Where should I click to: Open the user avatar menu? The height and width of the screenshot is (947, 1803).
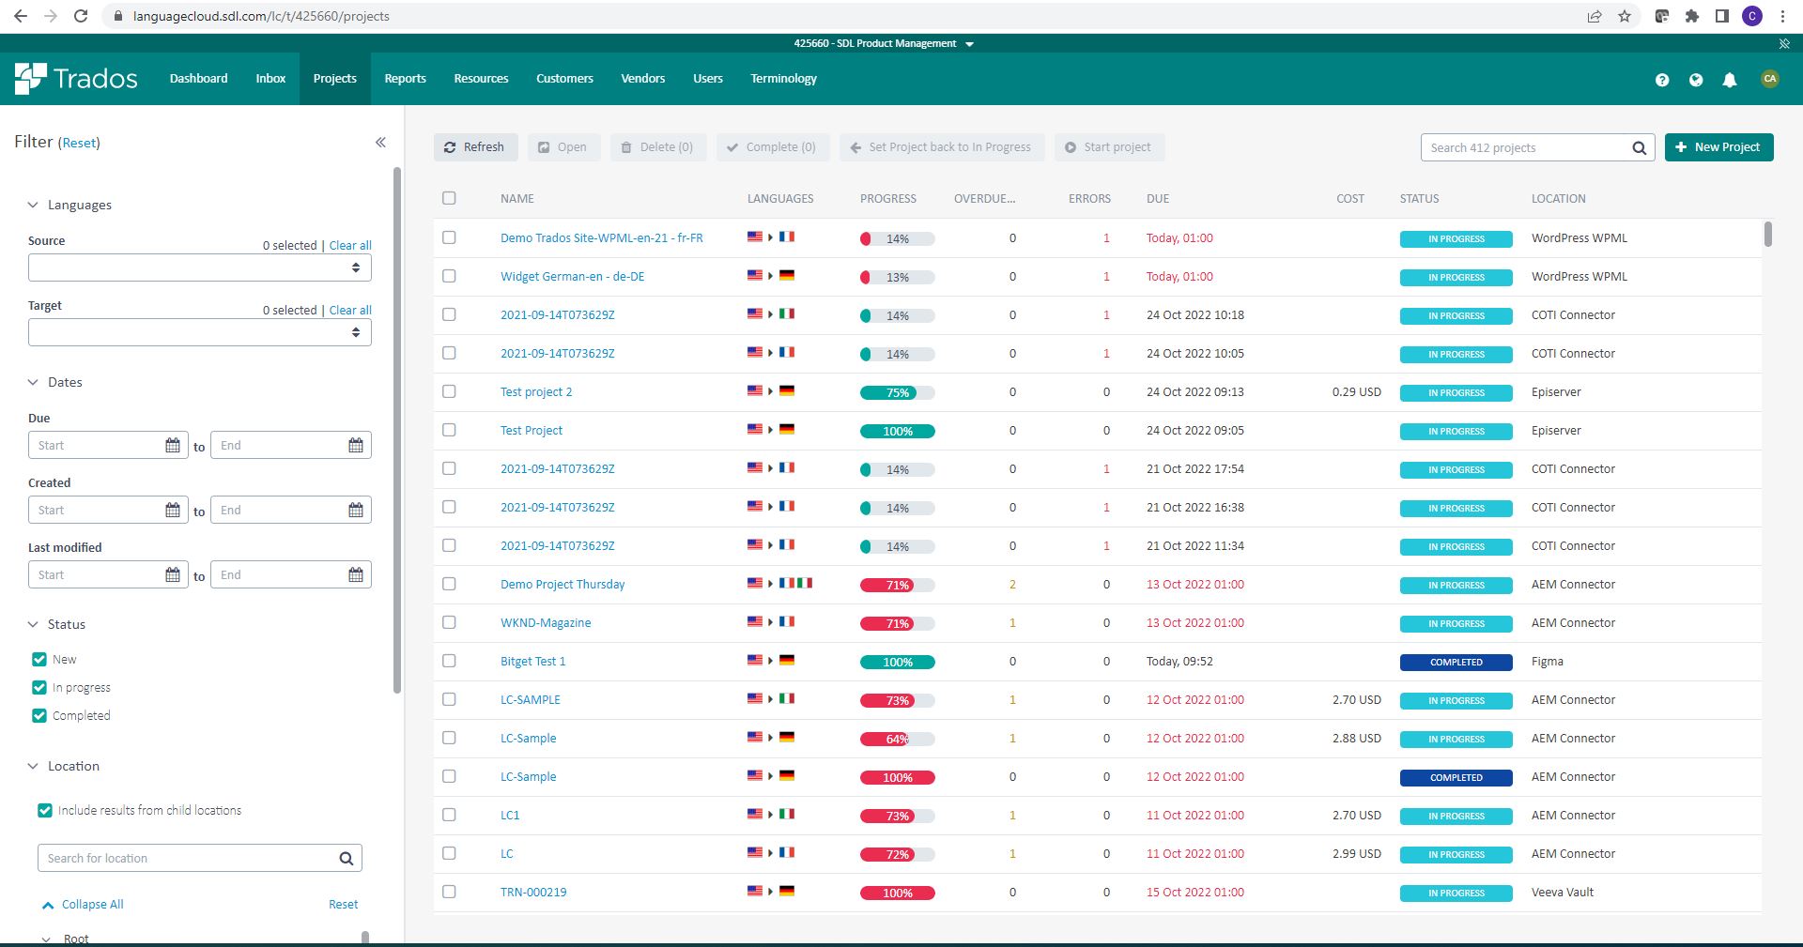pyautogui.click(x=1770, y=79)
